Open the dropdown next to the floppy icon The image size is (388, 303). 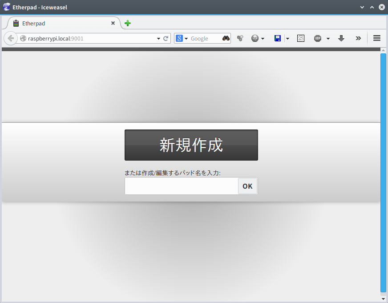point(287,39)
